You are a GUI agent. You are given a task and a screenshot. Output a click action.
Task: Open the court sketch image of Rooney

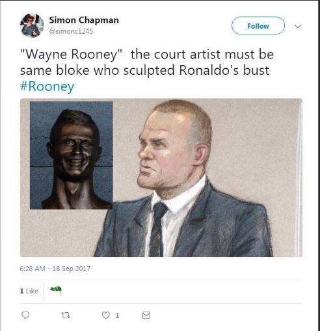(x=161, y=178)
